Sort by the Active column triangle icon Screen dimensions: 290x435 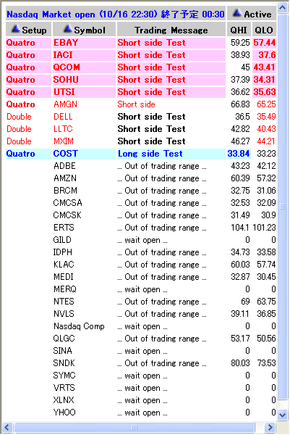click(x=237, y=13)
